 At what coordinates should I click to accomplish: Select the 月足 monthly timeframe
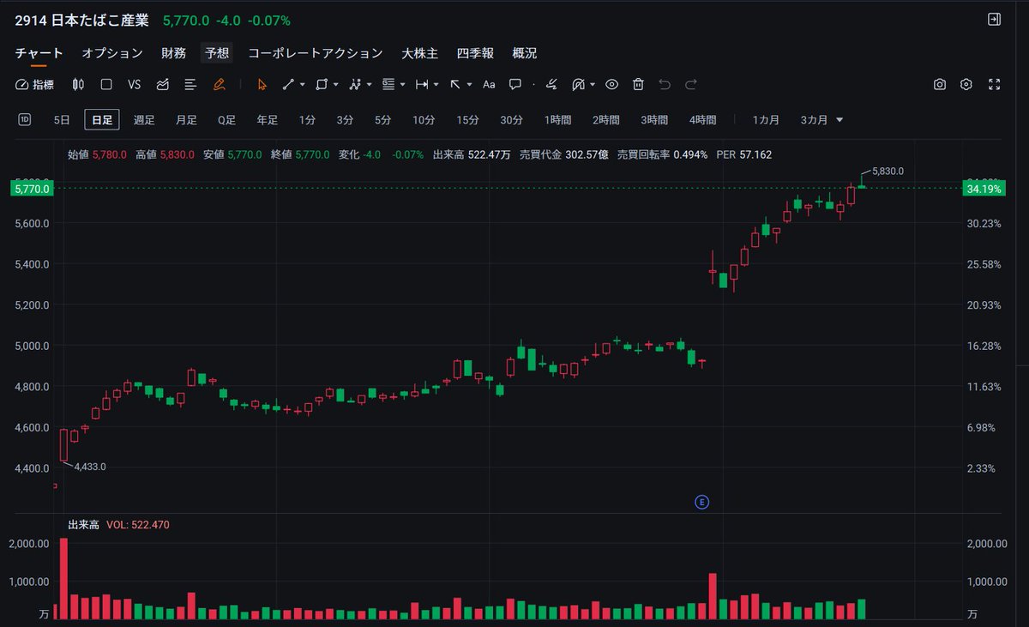pyautogui.click(x=186, y=120)
